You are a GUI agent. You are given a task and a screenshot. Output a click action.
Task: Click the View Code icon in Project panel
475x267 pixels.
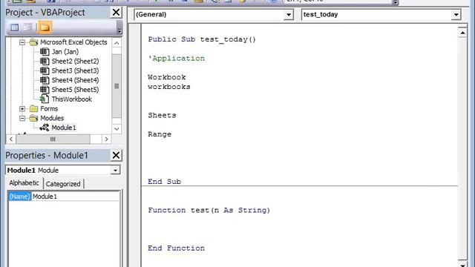point(14,27)
